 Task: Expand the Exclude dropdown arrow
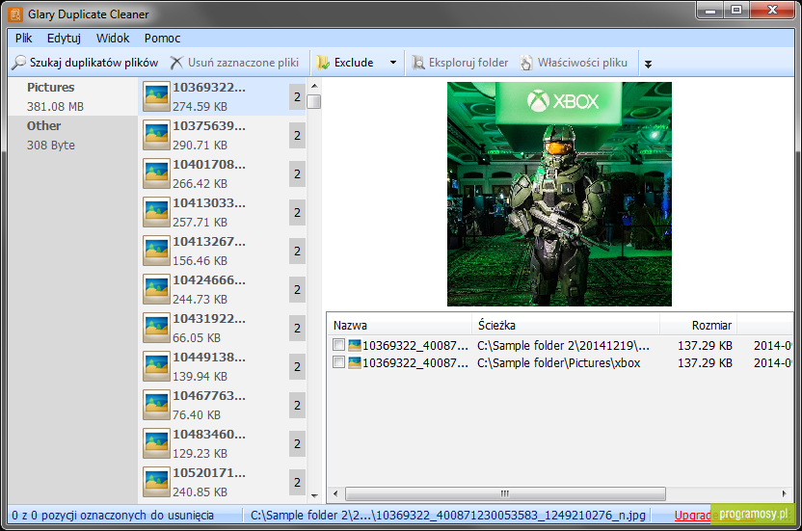(x=393, y=63)
